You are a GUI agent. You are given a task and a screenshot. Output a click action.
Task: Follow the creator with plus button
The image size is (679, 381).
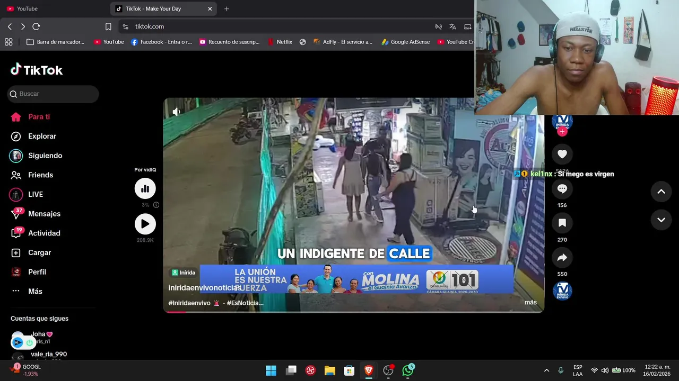(562, 131)
